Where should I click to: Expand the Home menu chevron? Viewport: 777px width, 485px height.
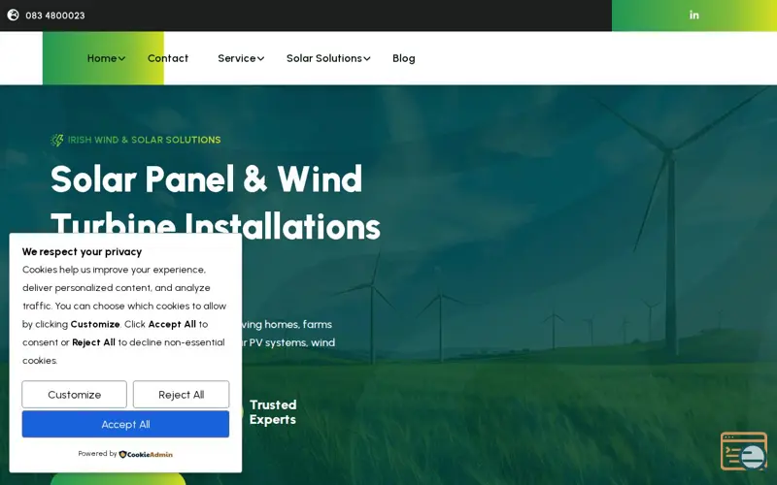(x=122, y=58)
